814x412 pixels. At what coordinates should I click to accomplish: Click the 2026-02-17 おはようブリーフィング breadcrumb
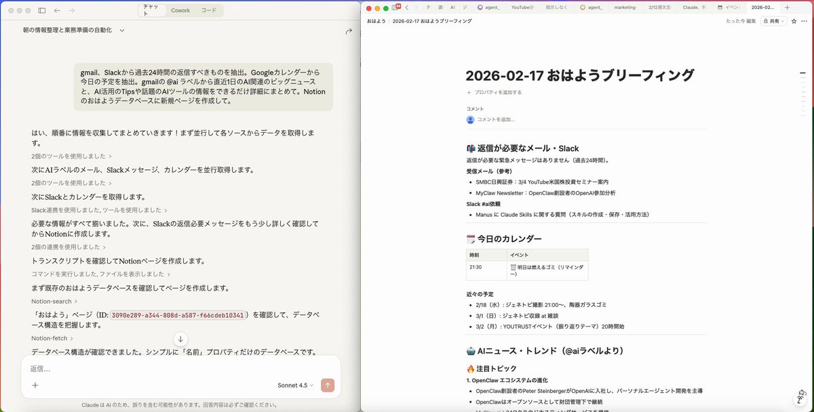pyautogui.click(x=432, y=21)
